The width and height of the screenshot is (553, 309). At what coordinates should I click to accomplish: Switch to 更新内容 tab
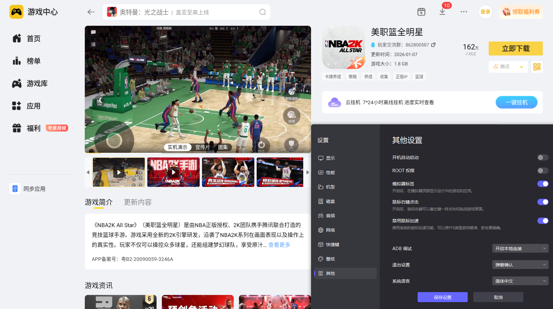click(138, 202)
